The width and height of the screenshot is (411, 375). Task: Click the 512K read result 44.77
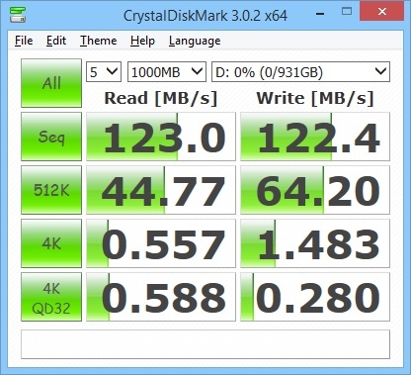[x=161, y=190]
